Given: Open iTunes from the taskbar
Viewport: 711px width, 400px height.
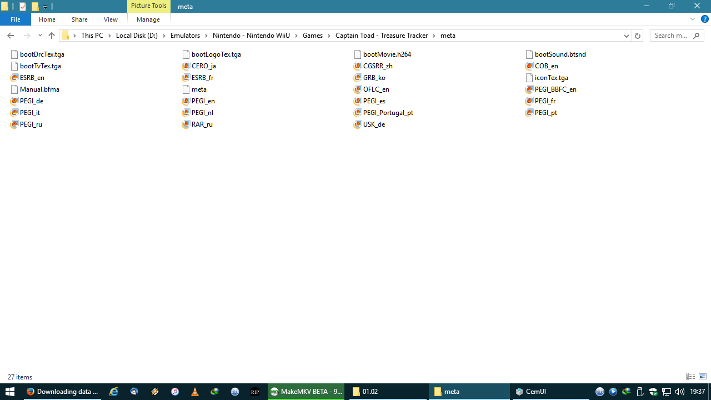Looking at the screenshot, I should click(x=174, y=392).
